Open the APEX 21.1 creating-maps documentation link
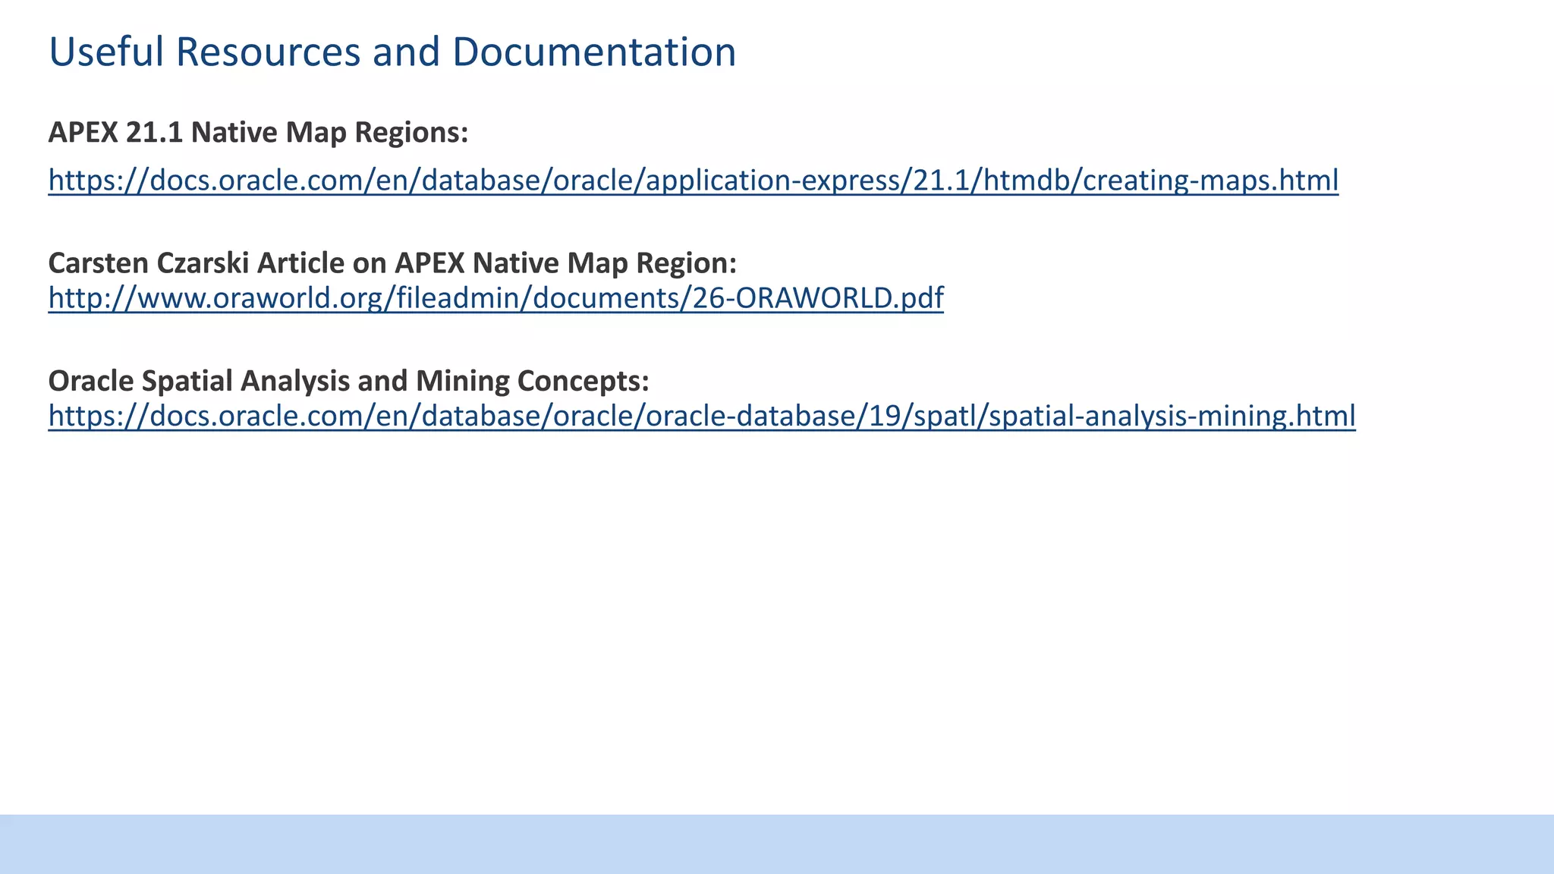This screenshot has height=874, width=1554. [x=694, y=181]
